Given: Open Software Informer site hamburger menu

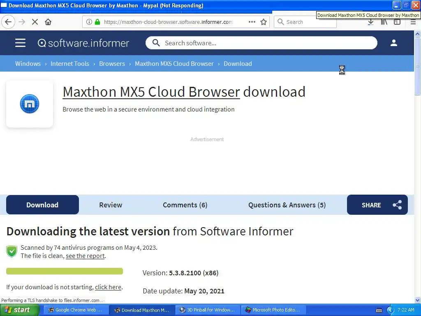Looking at the screenshot, I should (21, 43).
